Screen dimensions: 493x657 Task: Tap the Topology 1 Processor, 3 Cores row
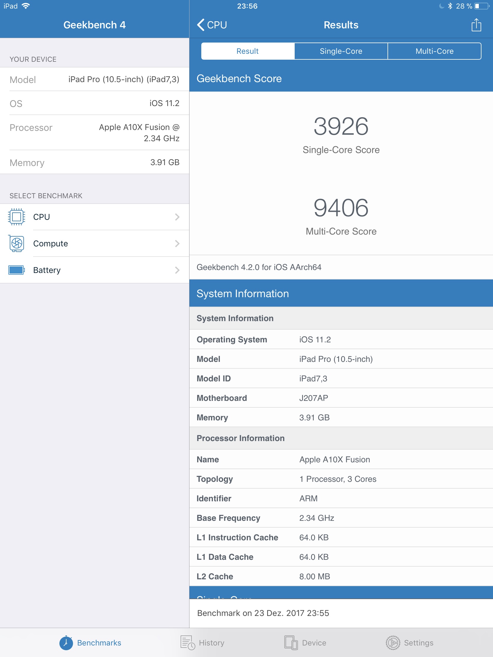(x=341, y=479)
